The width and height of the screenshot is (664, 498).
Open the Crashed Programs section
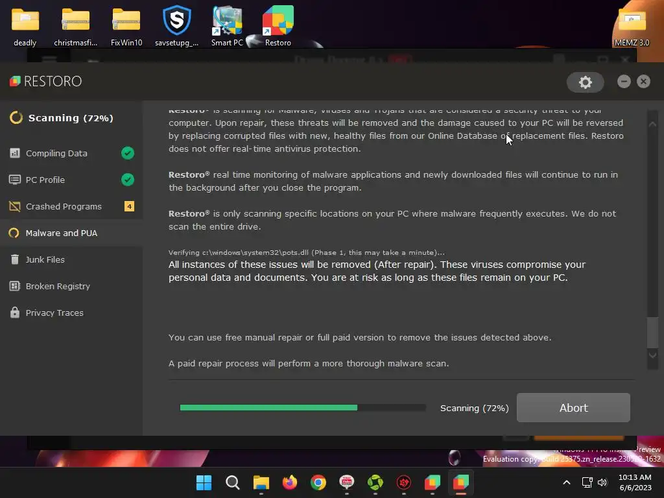click(x=71, y=207)
